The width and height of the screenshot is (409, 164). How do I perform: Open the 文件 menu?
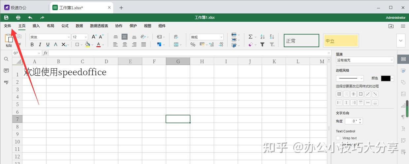8,26
